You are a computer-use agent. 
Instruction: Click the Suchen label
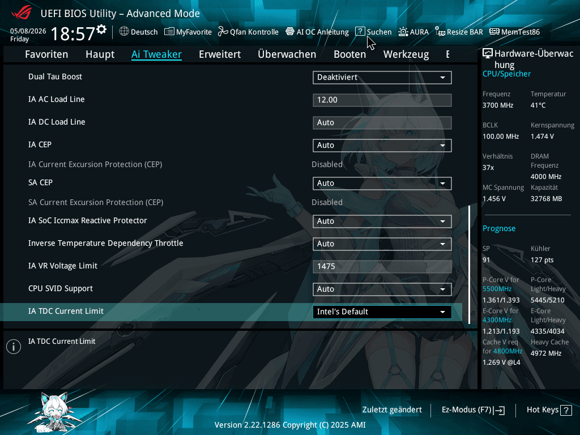pos(379,32)
